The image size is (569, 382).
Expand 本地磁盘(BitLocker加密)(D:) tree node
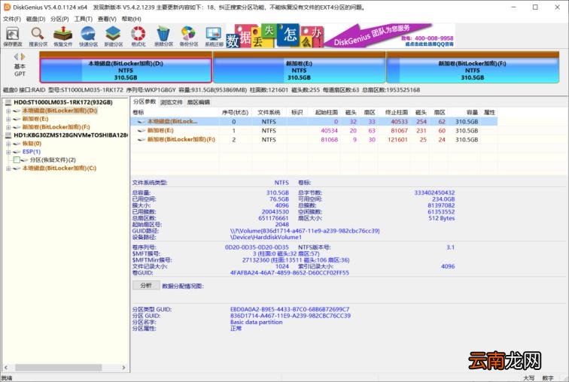click(8, 111)
